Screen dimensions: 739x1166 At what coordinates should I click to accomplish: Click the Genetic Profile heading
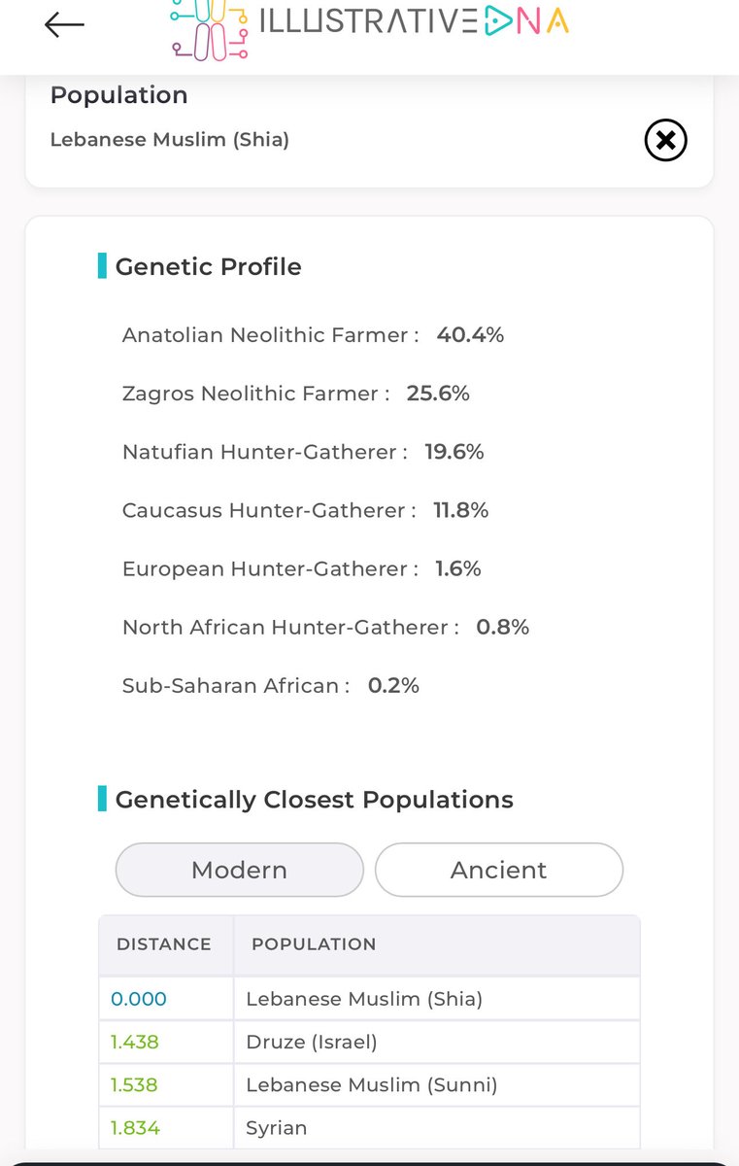pyautogui.click(x=208, y=266)
